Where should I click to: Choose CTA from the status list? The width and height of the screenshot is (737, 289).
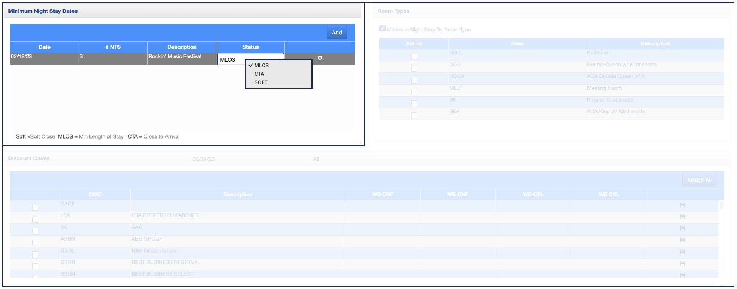click(259, 74)
